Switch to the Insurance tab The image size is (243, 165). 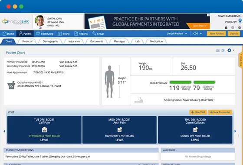74,41
